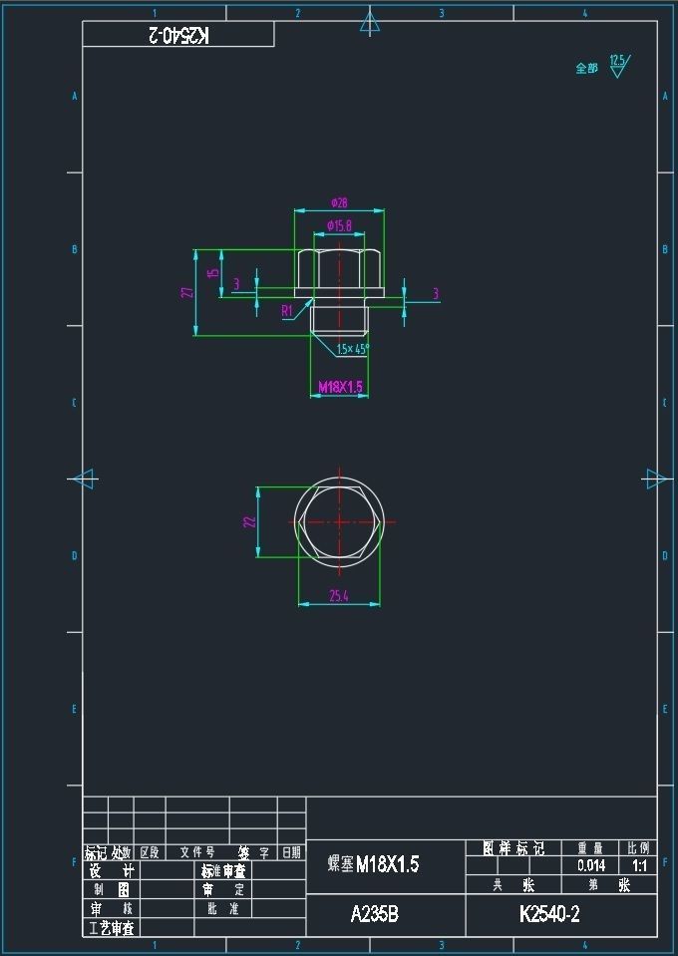Click the 审定 cell

click(222, 889)
